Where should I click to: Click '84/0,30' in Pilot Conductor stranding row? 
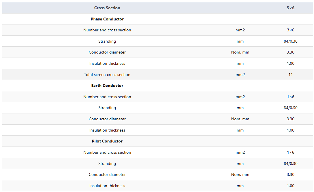pos(290,164)
